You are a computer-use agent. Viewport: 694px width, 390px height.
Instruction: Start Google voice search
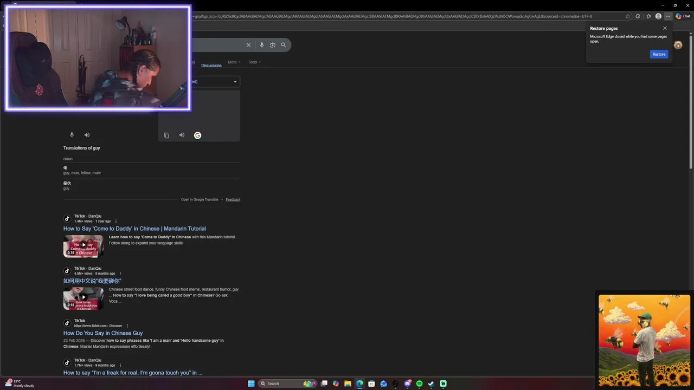261,45
